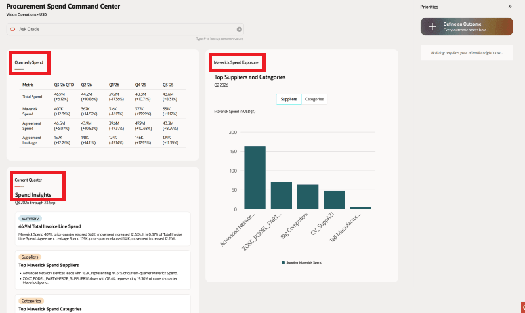Click the Maverick Spend in USD (K) axis label
Viewport: 525px width, 313px height.
coord(235,112)
